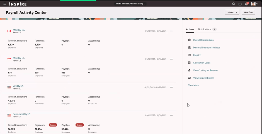This screenshot has height=134, width=262.
Task: Open the notifications bell icon
Action: click(246, 4)
